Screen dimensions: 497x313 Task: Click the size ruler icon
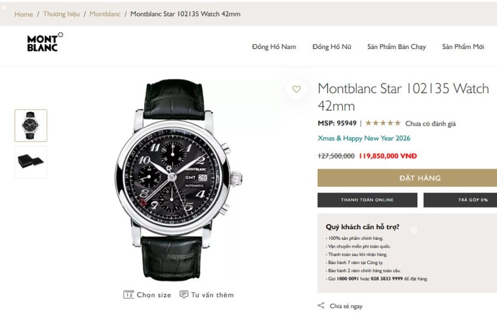[129, 295]
